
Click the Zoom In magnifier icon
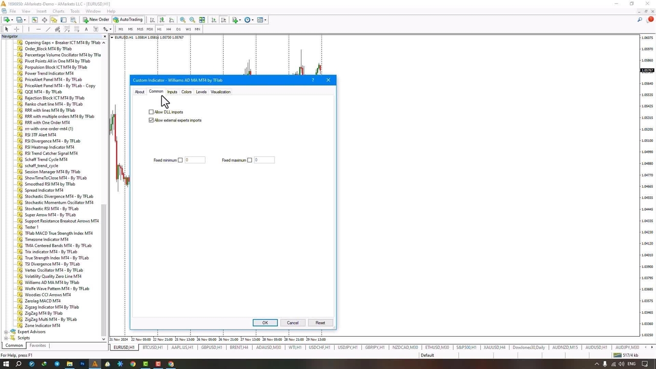[x=182, y=20]
